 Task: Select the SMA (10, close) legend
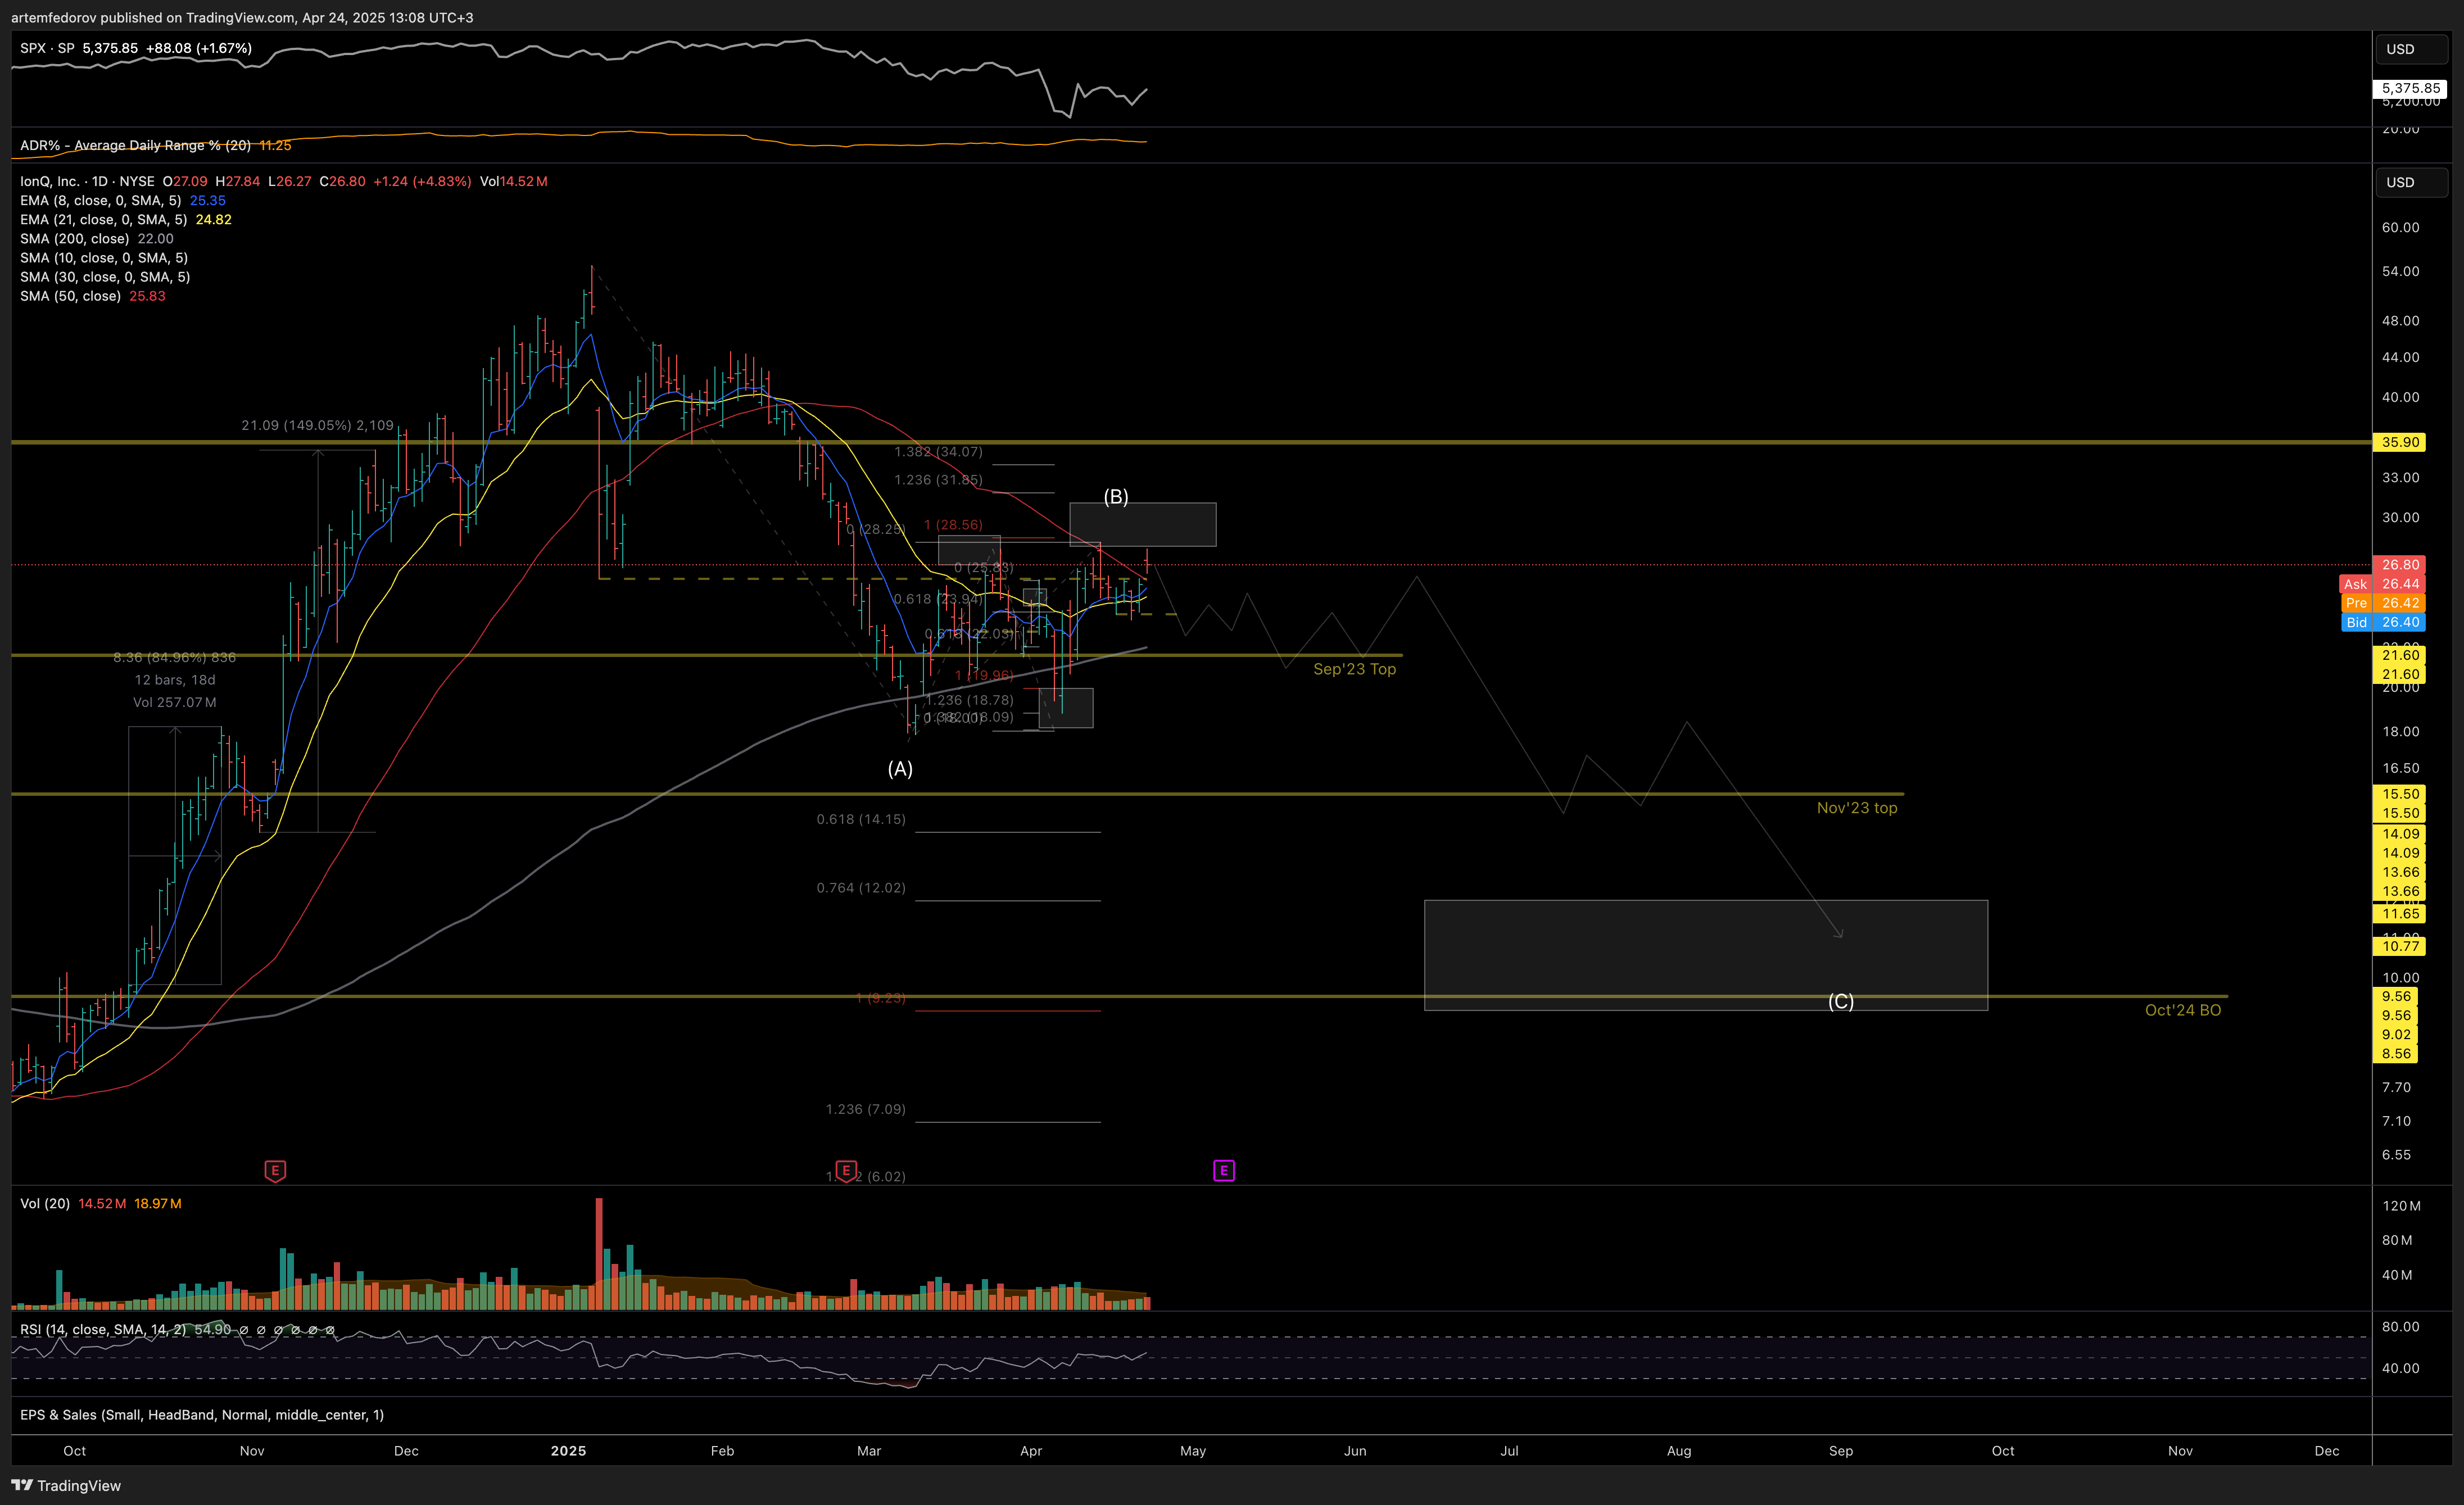click(x=104, y=257)
